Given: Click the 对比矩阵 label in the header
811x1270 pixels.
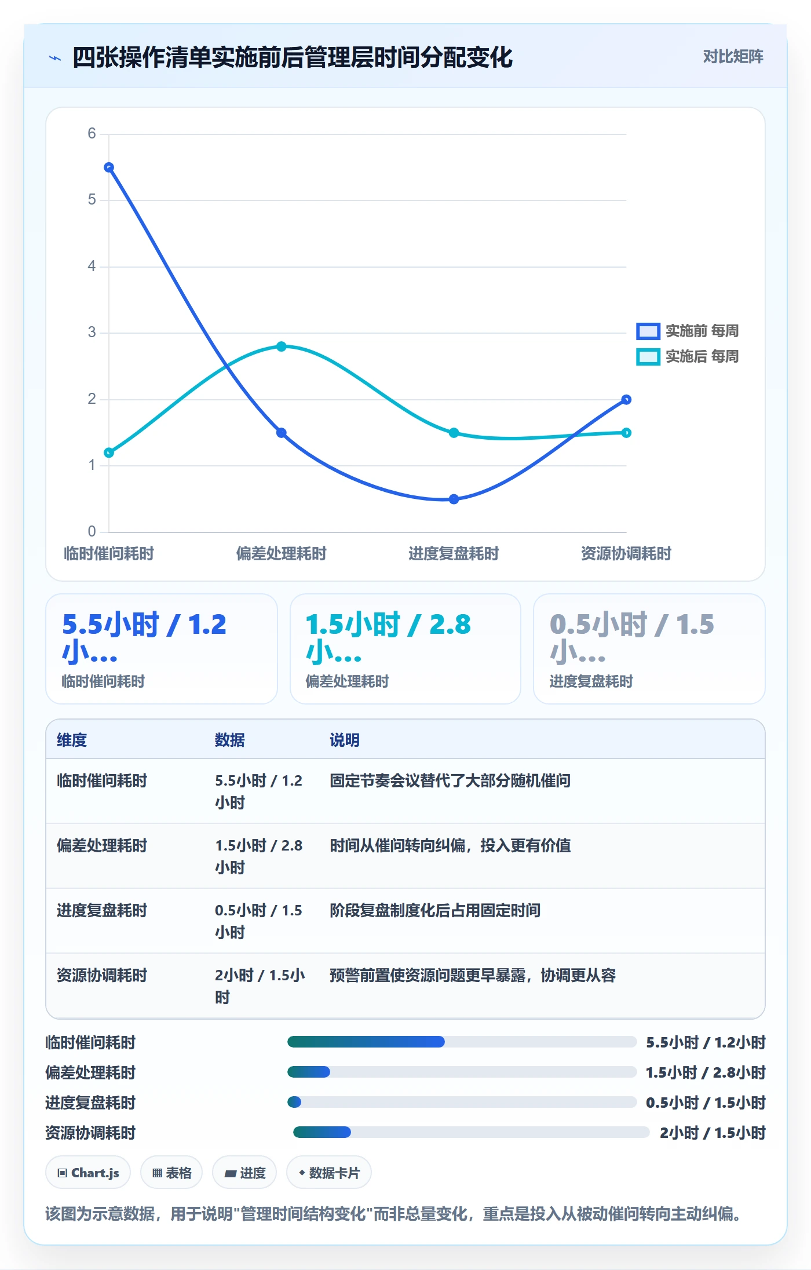Looking at the screenshot, I should tap(733, 57).
